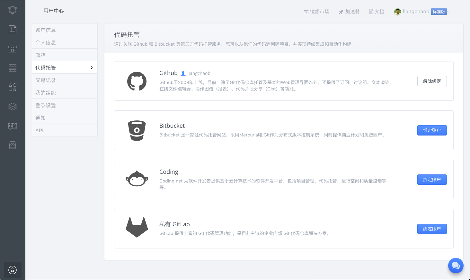Viewport: 470px width, 280px height.
Task: Click 绑定账户 button for 私有 GitLab
Action: (x=432, y=229)
